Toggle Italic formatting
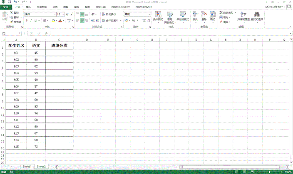The height and width of the screenshot is (174, 293). coord(32,20)
